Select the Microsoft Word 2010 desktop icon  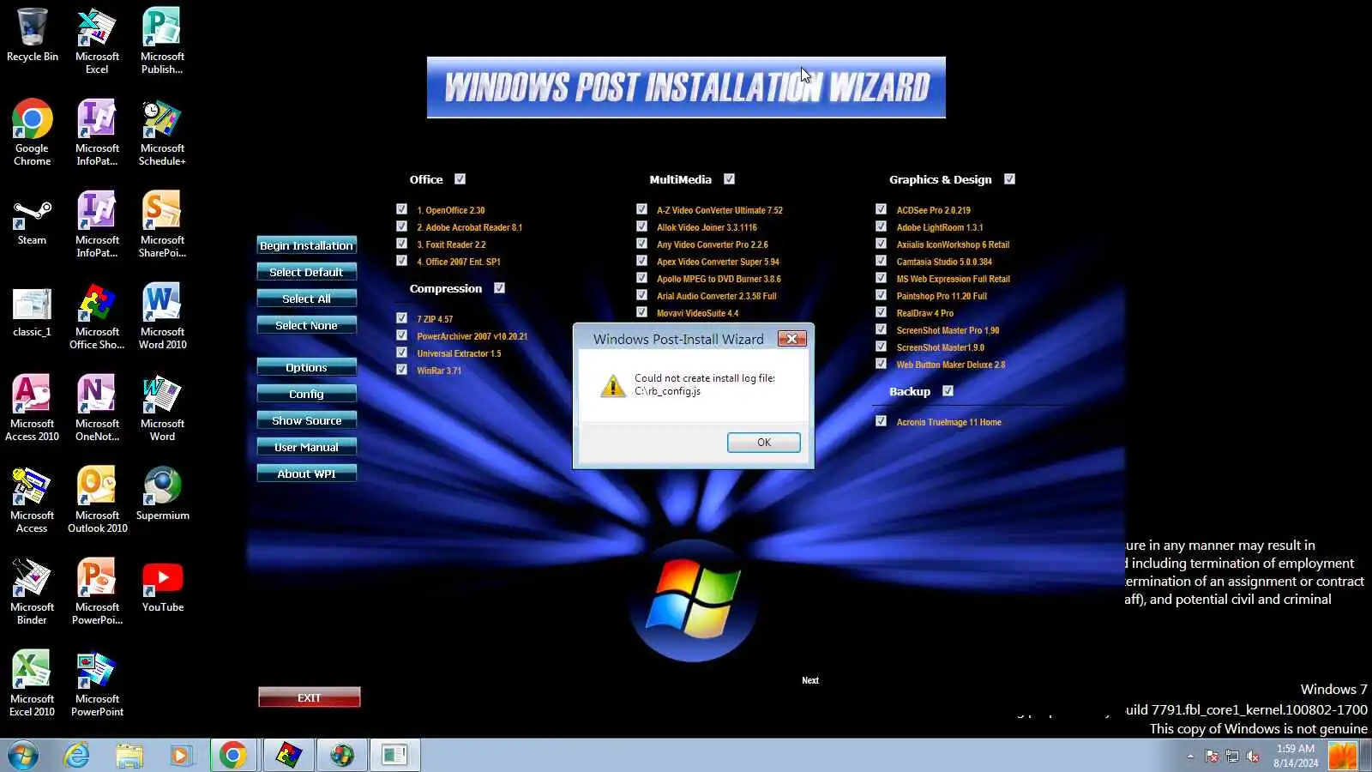coord(162,316)
